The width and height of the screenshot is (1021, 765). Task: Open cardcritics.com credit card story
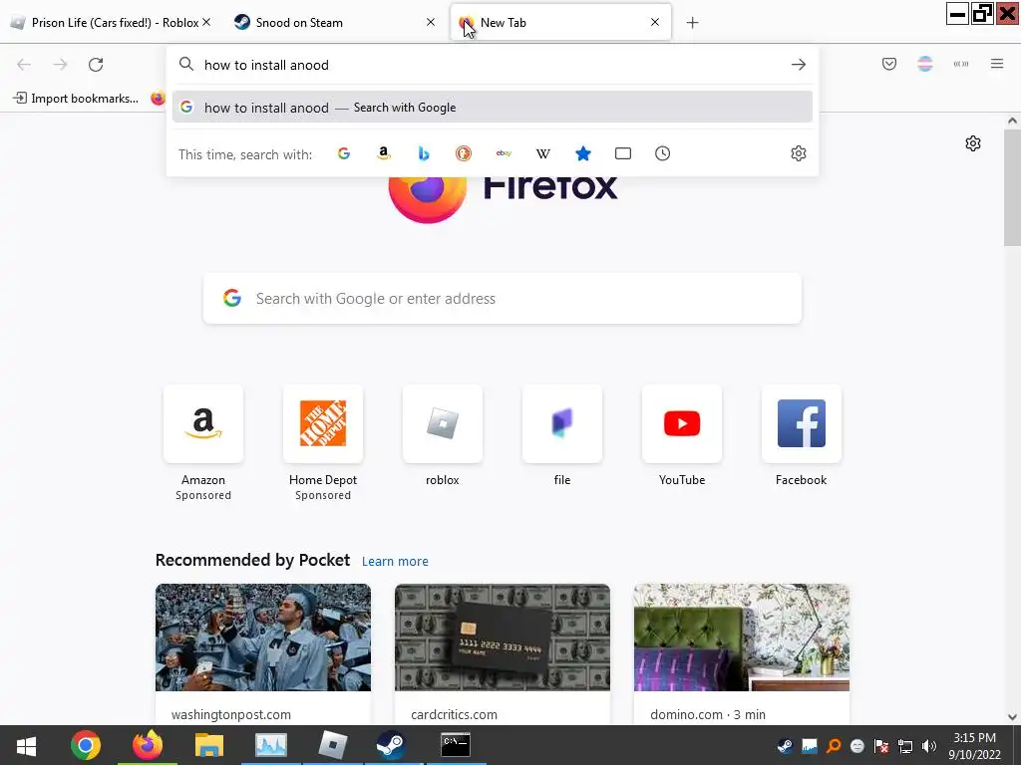[x=503, y=653]
